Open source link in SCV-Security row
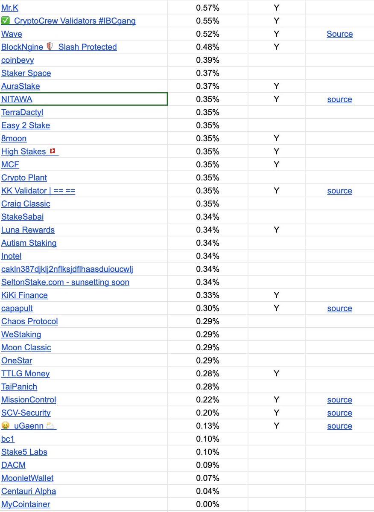374x512 pixels. (x=339, y=413)
